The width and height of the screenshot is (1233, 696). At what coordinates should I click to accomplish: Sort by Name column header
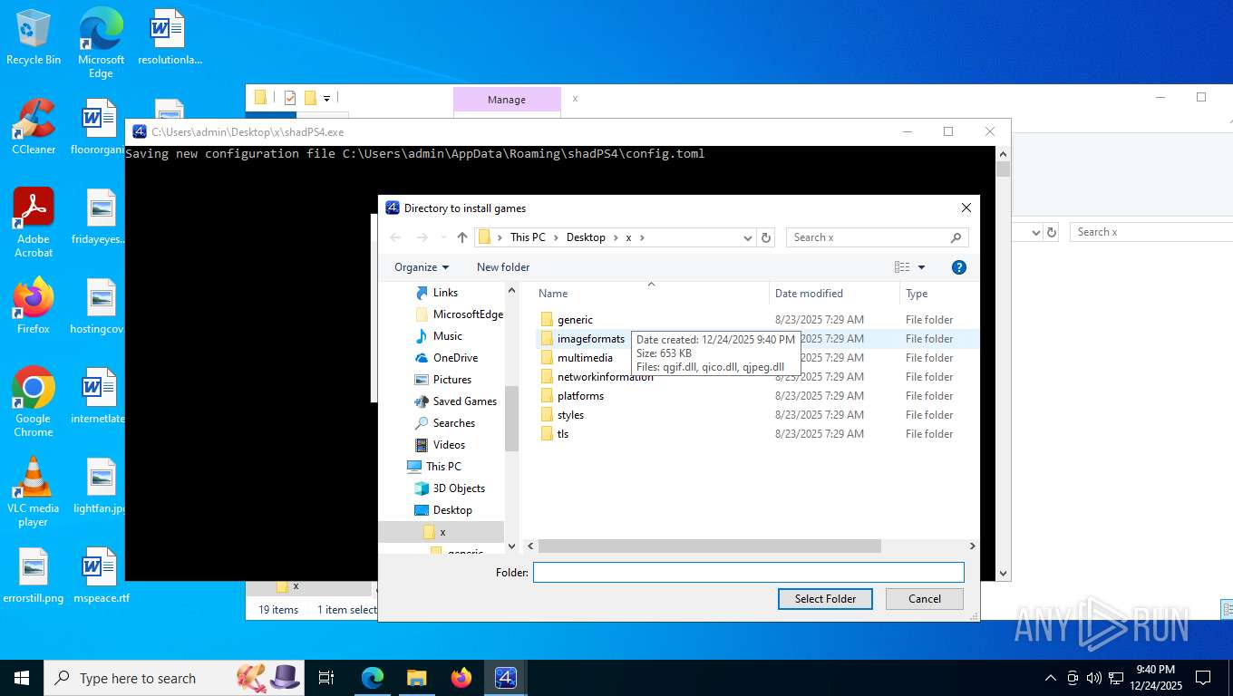click(x=649, y=294)
